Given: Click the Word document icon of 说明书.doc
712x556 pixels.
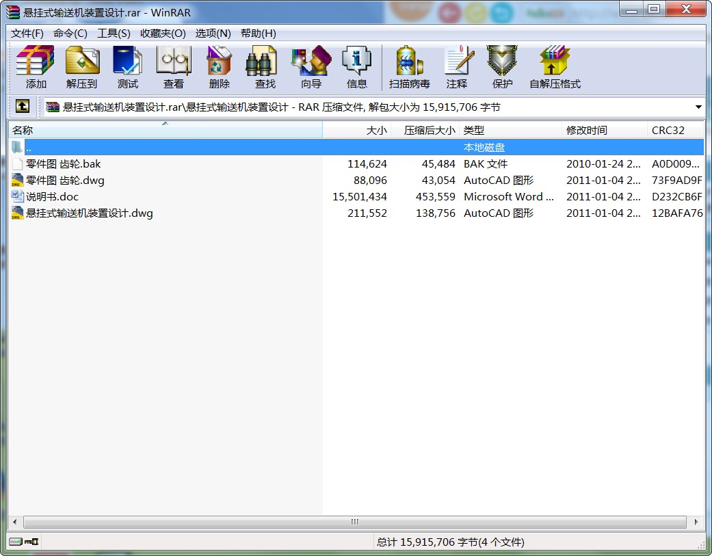Looking at the screenshot, I should (x=17, y=196).
